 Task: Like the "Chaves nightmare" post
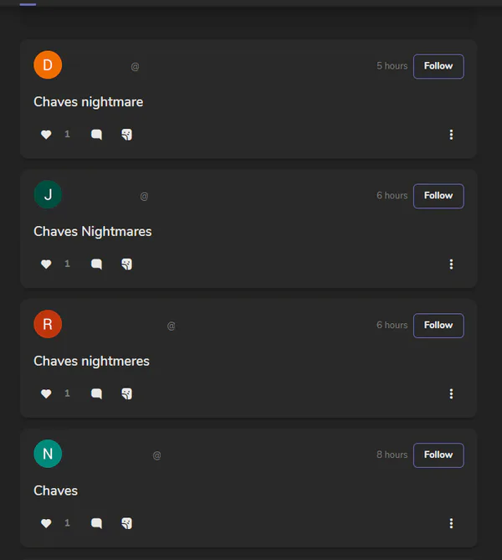[x=46, y=135]
